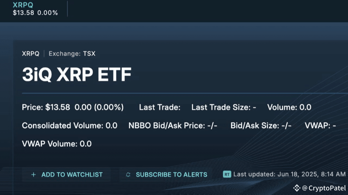The width and height of the screenshot is (348, 195).
Task: Click the Bid/Ask Size field
Action: [x=261, y=125]
